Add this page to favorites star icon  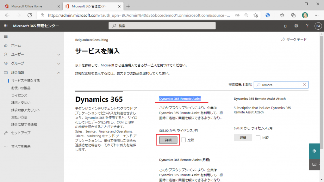click(256, 15)
